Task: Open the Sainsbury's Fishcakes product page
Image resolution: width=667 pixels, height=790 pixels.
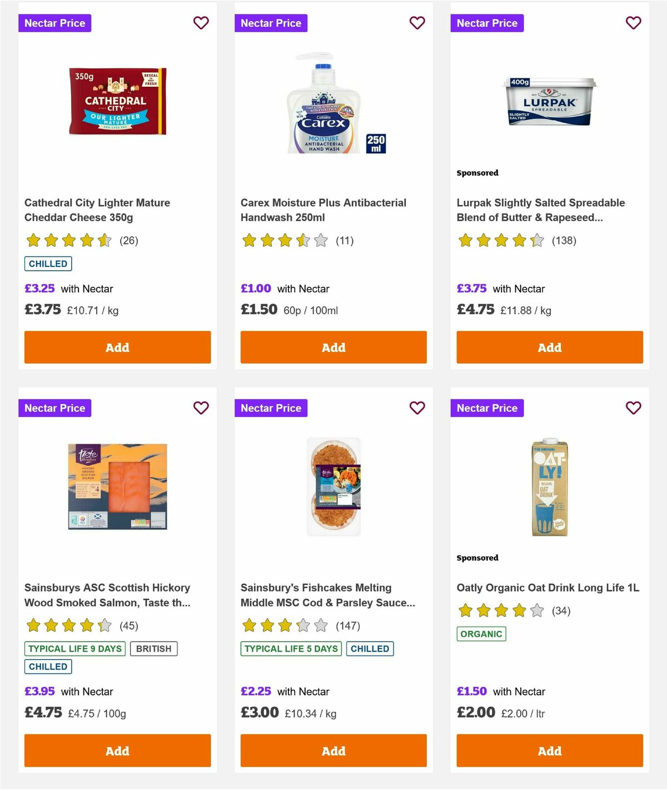Action: pyautogui.click(x=327, y=595)
